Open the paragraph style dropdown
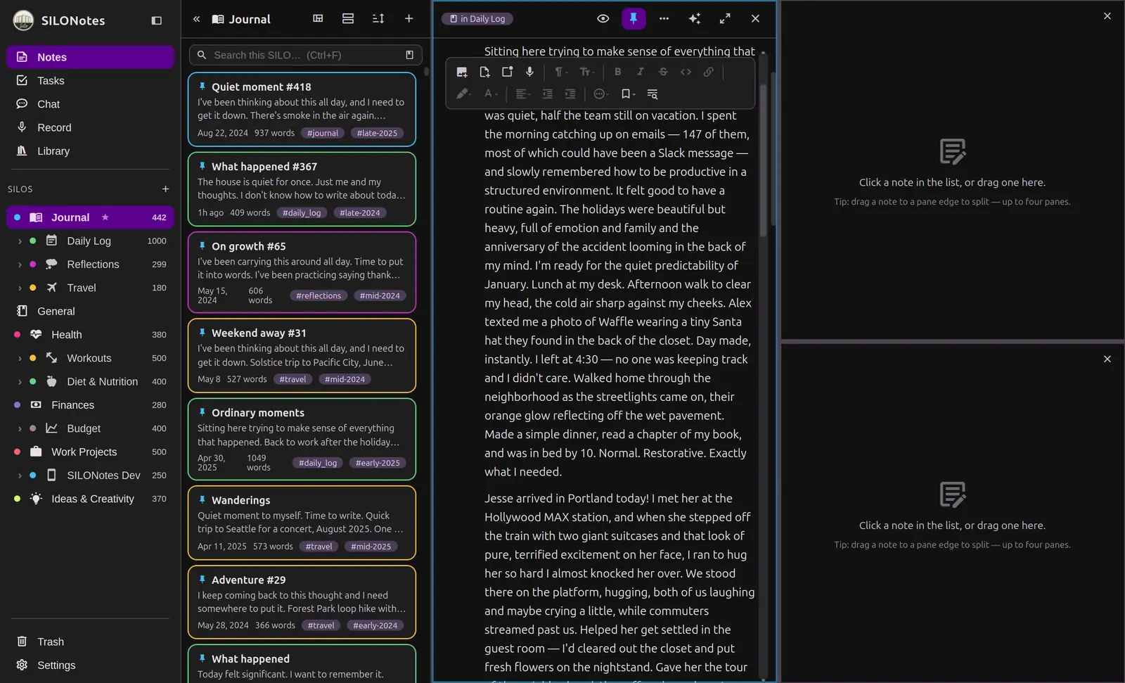The image size is (1125, 683). point(560,72)
